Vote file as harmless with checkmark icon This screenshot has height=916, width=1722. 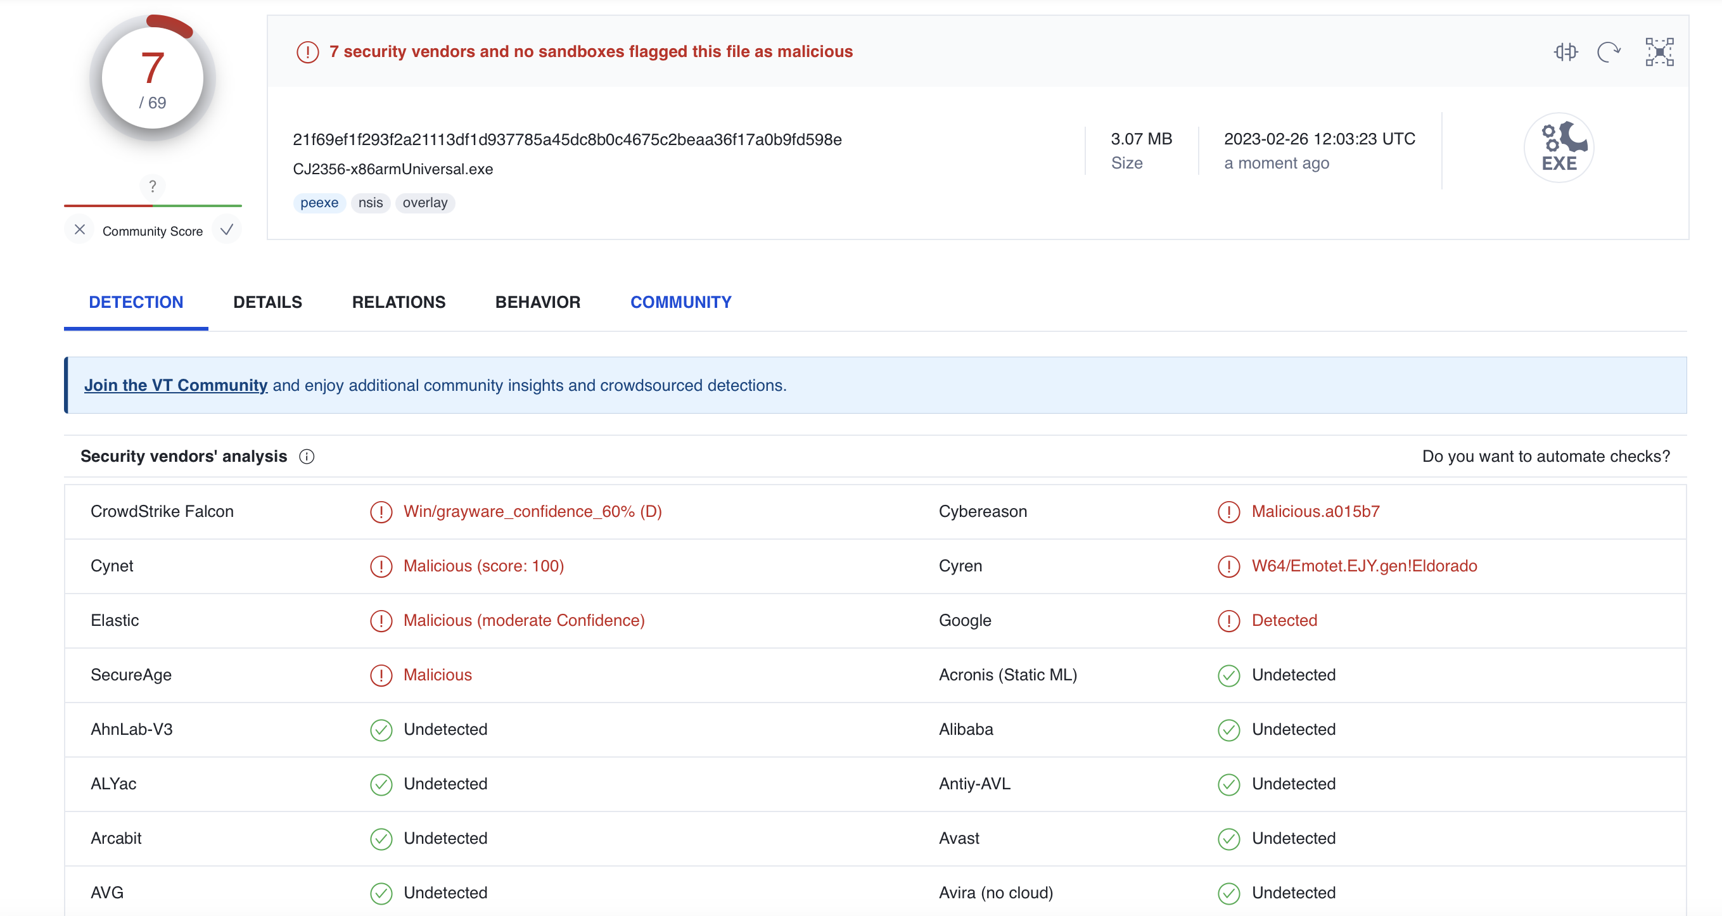[227, 229]
